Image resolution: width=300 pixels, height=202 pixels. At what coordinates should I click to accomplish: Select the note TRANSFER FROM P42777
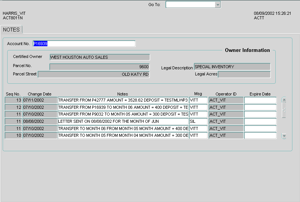(x=123, y=100)
